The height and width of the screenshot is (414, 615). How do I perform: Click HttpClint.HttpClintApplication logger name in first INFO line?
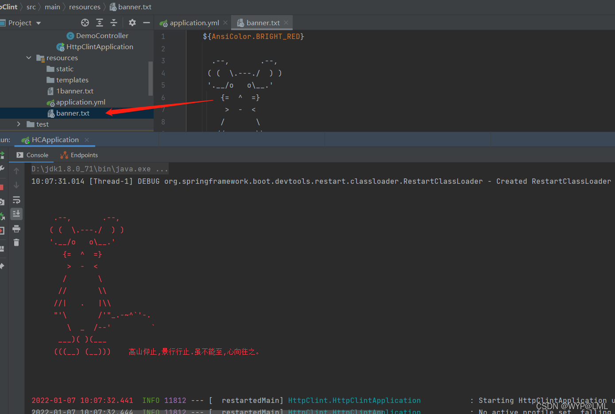[354, 400]
